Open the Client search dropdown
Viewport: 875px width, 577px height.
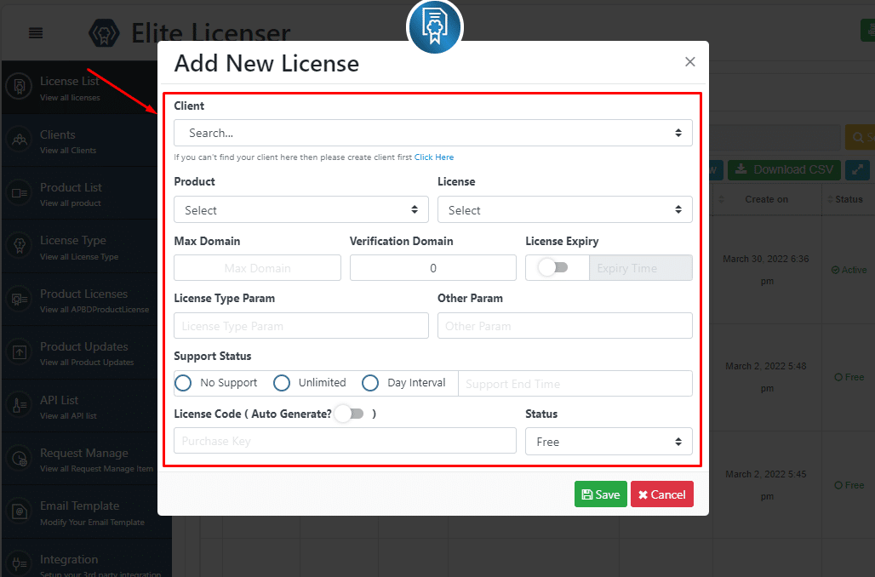click(x=432, y=132)
